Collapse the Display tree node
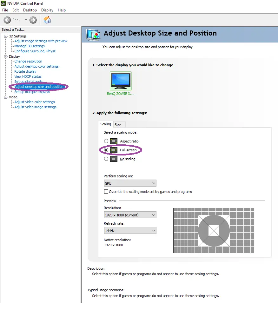 pyautogui.click(x=5, y=56)
